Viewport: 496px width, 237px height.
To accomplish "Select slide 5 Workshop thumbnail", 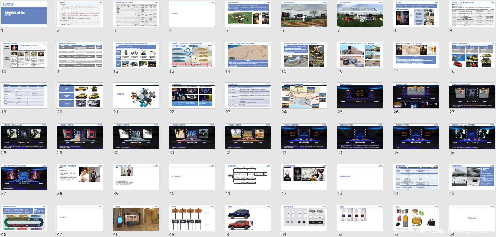I will click(x=248, y=14).
